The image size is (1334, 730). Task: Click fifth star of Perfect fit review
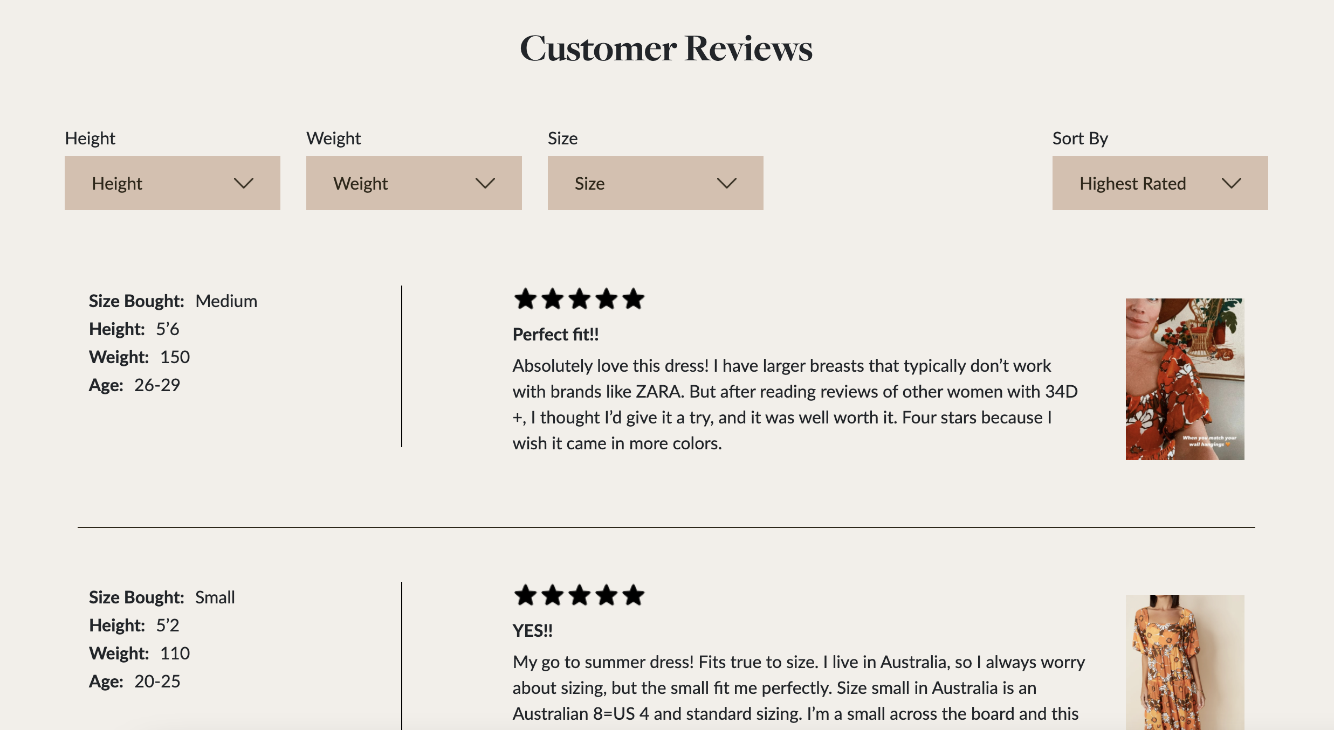(633, 299)
